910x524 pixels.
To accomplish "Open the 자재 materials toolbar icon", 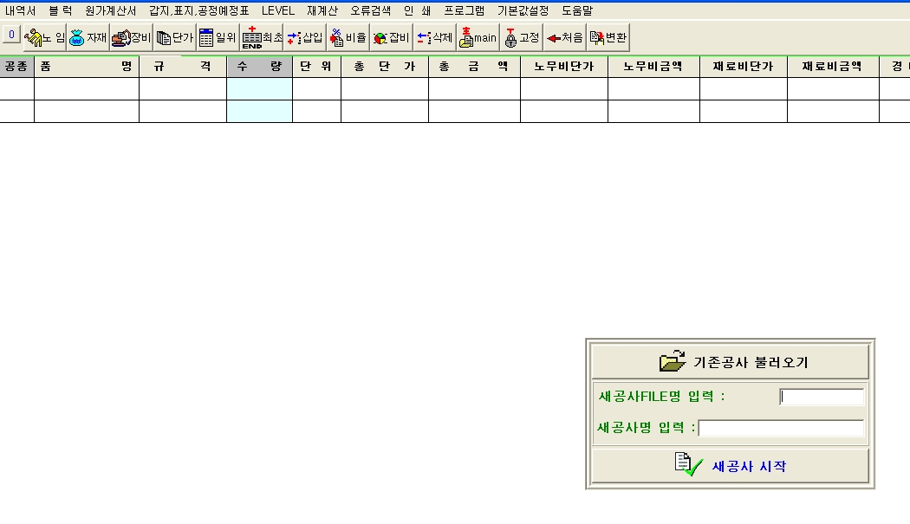I will pos(88,38).
